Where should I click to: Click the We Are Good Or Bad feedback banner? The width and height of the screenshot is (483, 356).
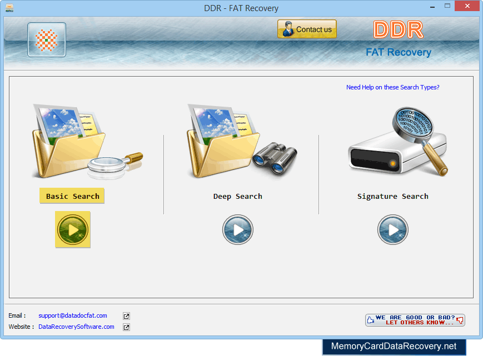tap(415, 320)
